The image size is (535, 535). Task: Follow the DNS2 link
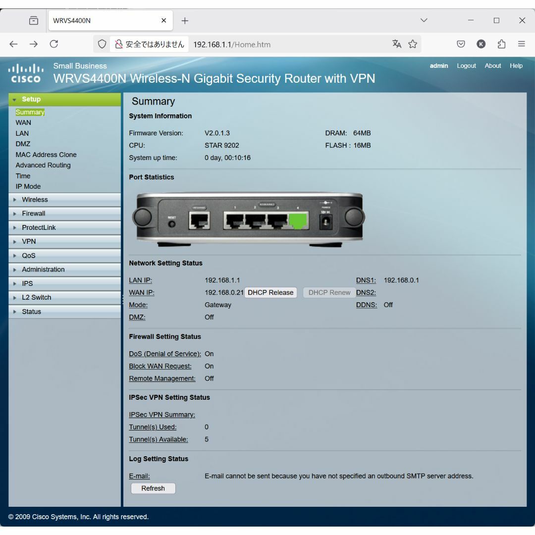(366, 292)
